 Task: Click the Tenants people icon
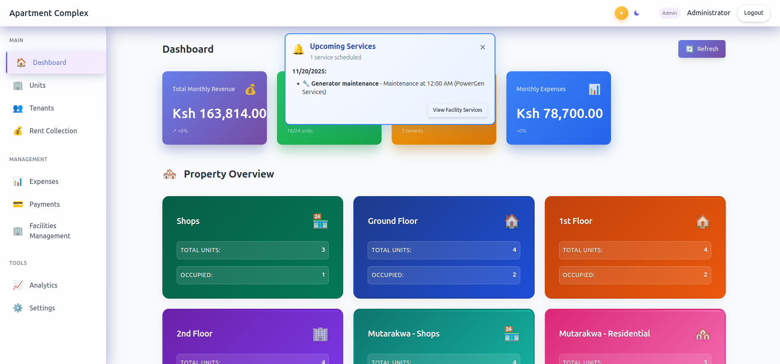coord(18,108)
